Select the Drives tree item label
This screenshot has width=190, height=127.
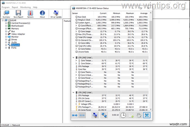[14, 39]
